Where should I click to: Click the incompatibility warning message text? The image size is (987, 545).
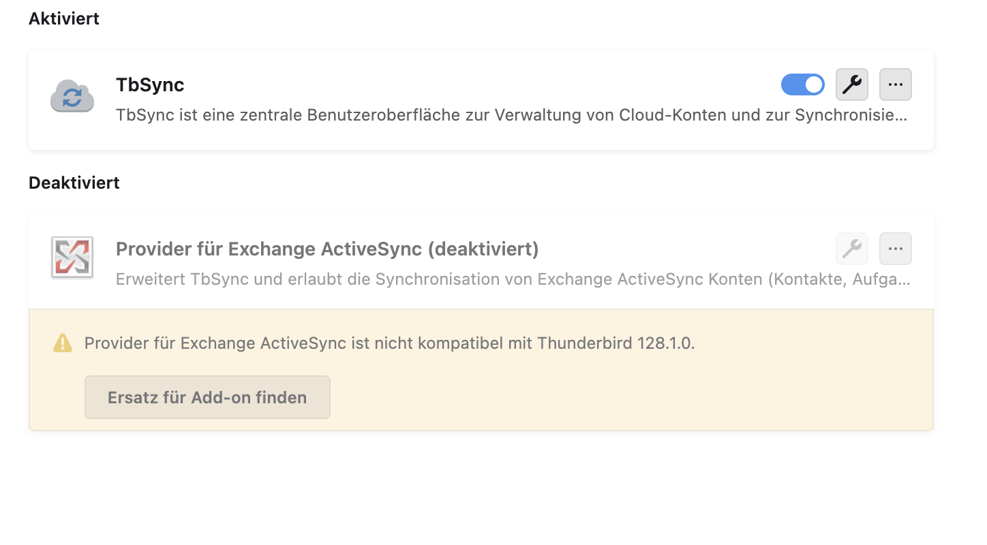coord(341,343)
